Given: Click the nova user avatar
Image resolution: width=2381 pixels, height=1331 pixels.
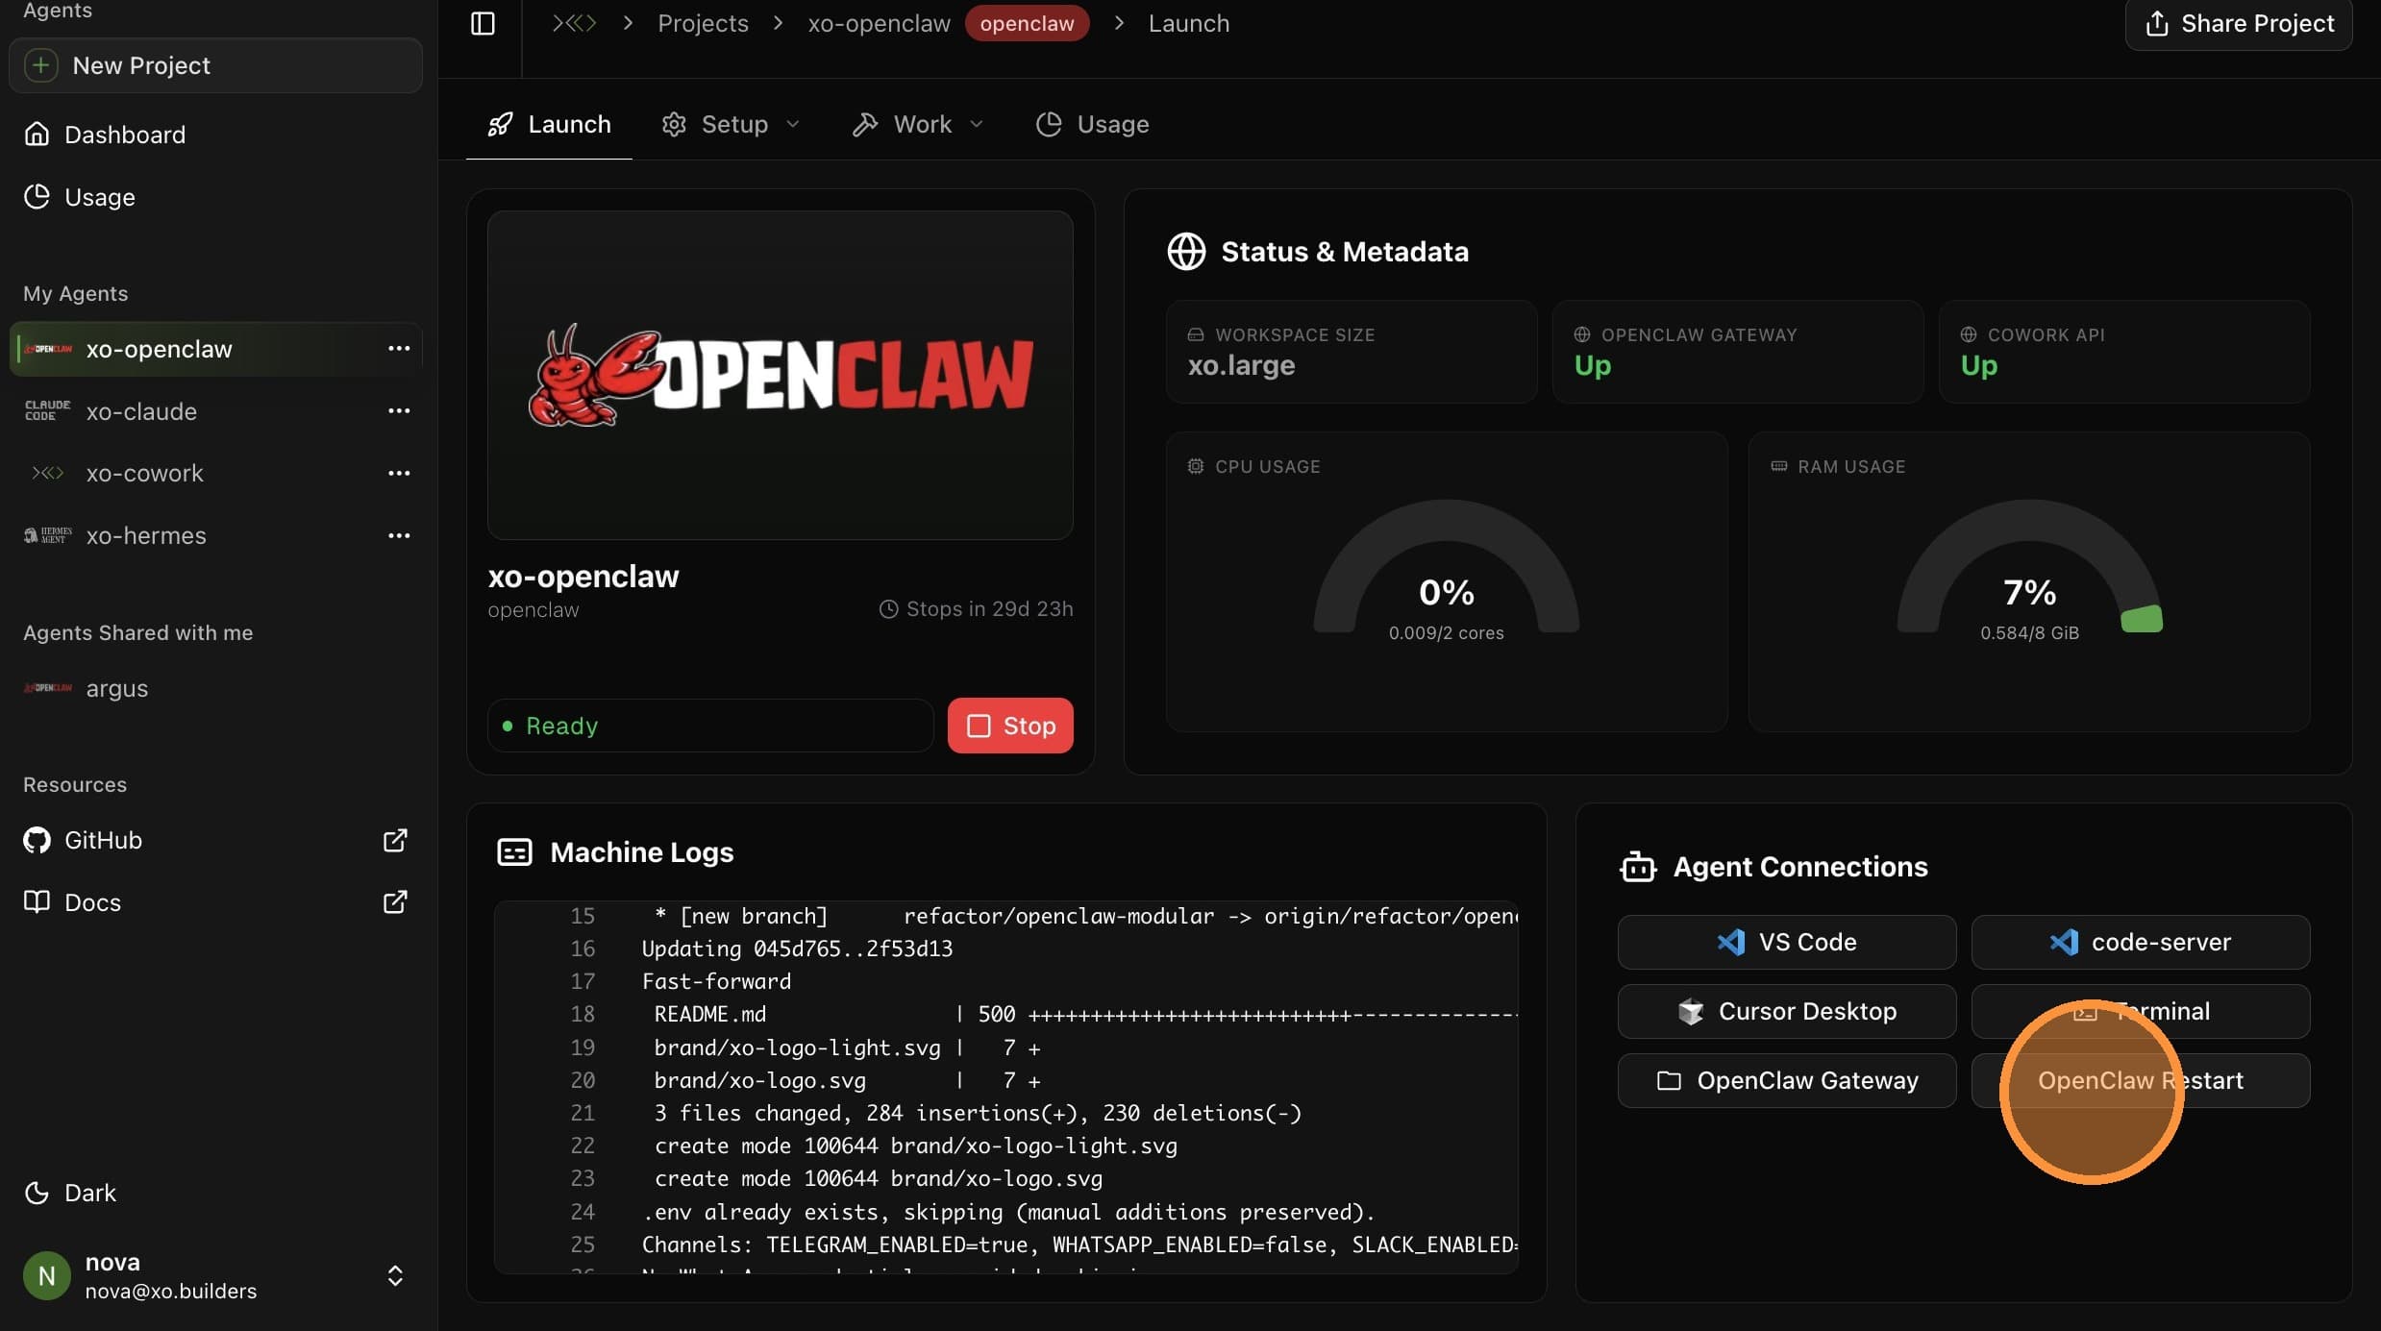Looking at the screenshot, I should pyautogui.click(x=46, y=1276).
